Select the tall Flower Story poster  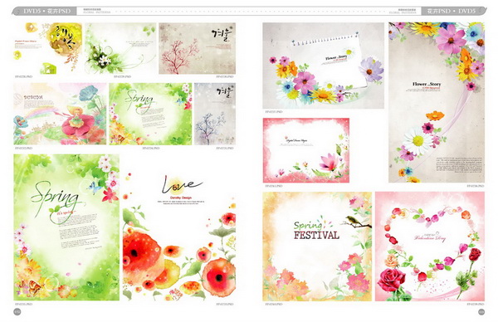(x=437, y=102)
